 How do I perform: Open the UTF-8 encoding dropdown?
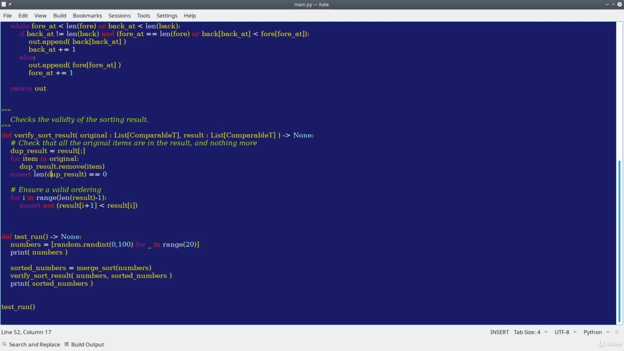pos(565,332)
